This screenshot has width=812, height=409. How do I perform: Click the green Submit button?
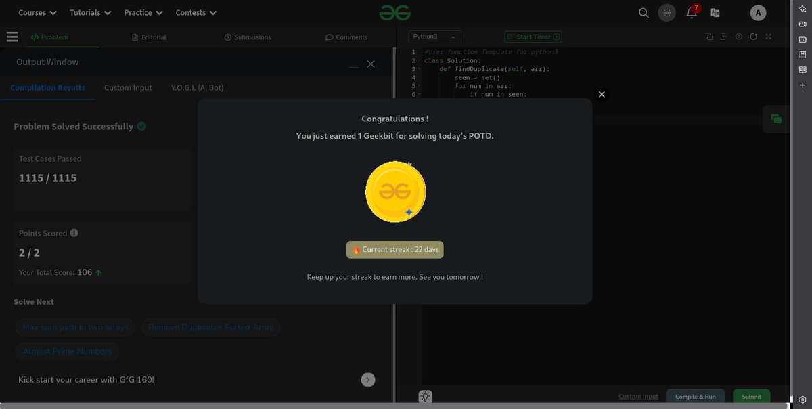(751, 397)
